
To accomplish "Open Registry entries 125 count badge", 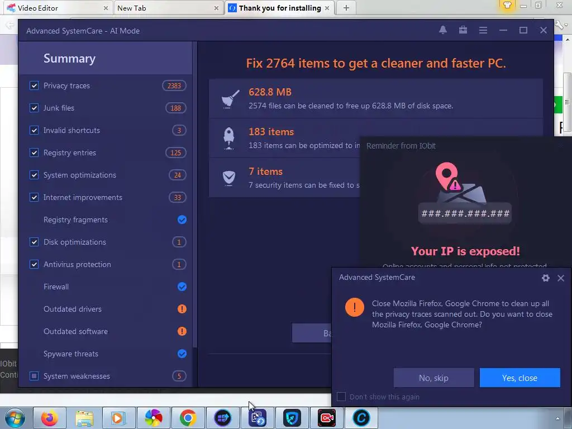I will (x=175, y=152).
